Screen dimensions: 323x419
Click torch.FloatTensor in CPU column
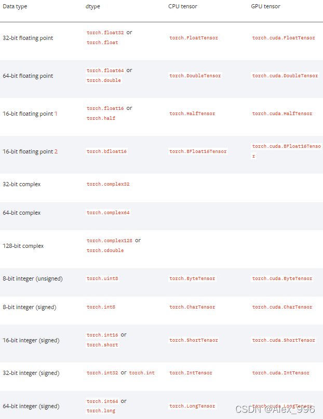pos(194,38)
